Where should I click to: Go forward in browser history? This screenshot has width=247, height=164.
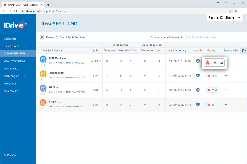(10, 11)
